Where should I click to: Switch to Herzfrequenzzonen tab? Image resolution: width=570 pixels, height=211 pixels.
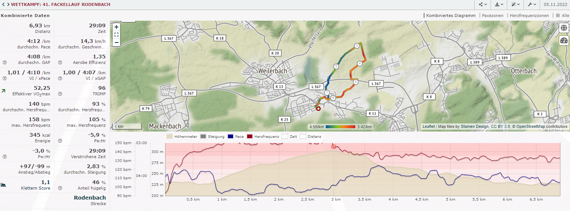pyautogui.click(x=529, y=16)
